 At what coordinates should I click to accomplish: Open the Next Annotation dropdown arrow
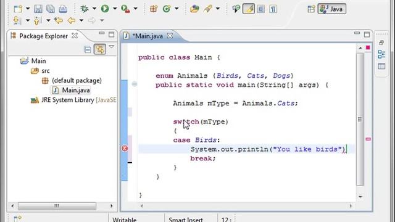(28, 20)
